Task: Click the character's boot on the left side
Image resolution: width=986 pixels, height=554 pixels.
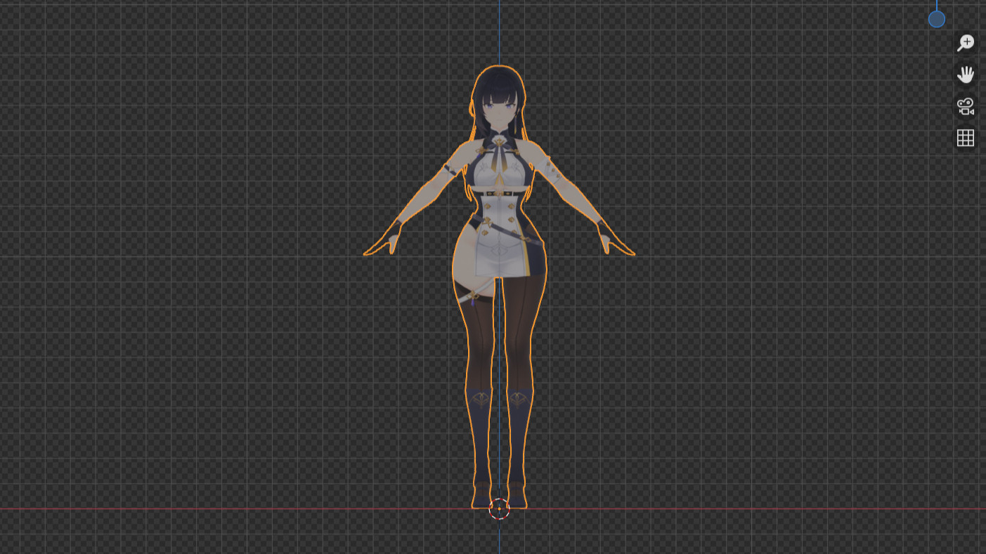Action: pos(481,435)
